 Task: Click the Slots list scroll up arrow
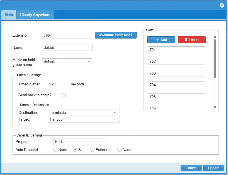[215, 37]
